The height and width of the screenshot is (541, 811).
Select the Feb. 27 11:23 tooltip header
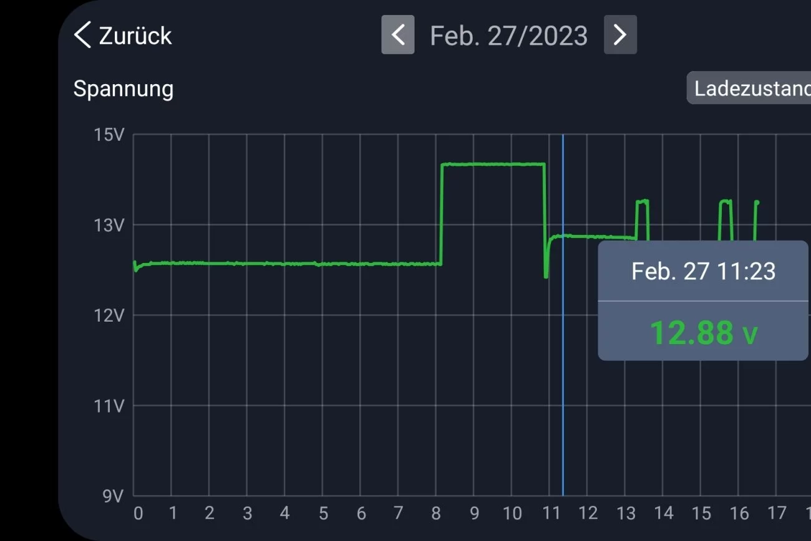point(703,271)
